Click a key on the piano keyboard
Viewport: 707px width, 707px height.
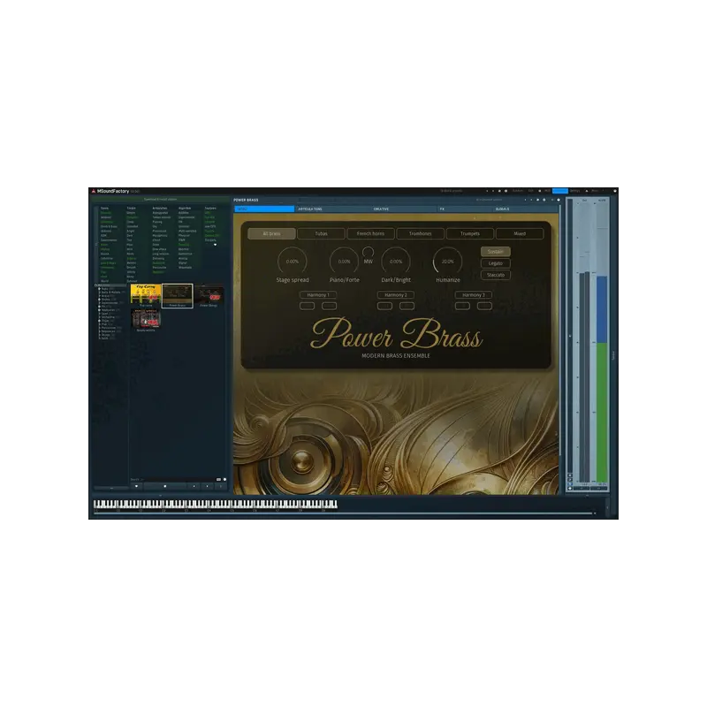coord(215,504)
